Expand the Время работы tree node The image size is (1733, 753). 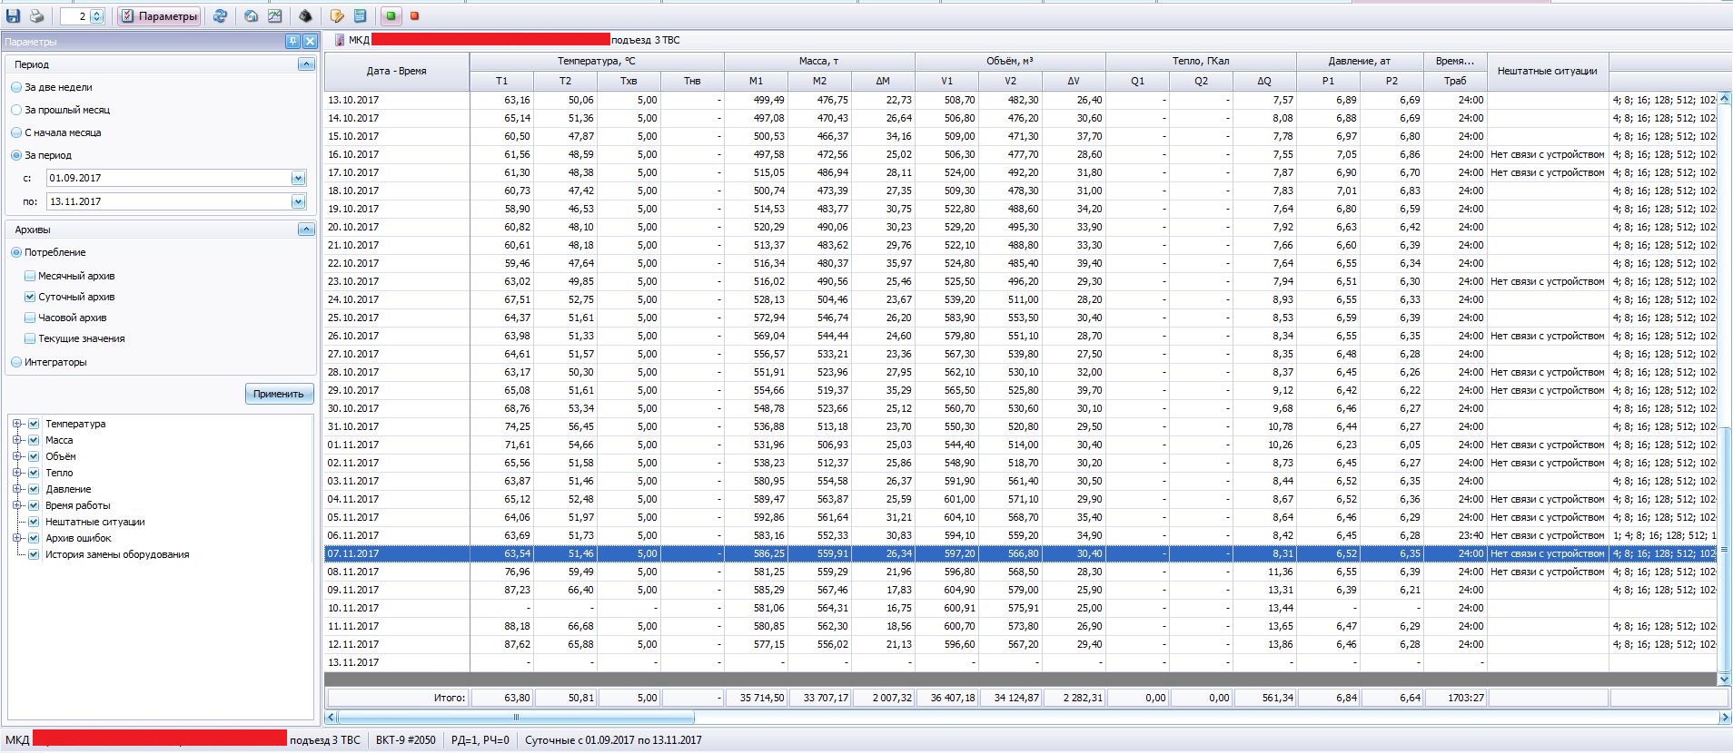click(x=16, y=505)
